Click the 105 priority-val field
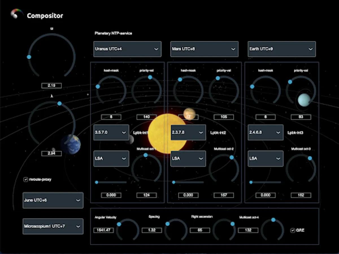This screenshot has height=254, width=339. click(x=224, y=117)
